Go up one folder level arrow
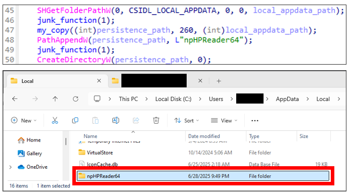 click(55, 99)
